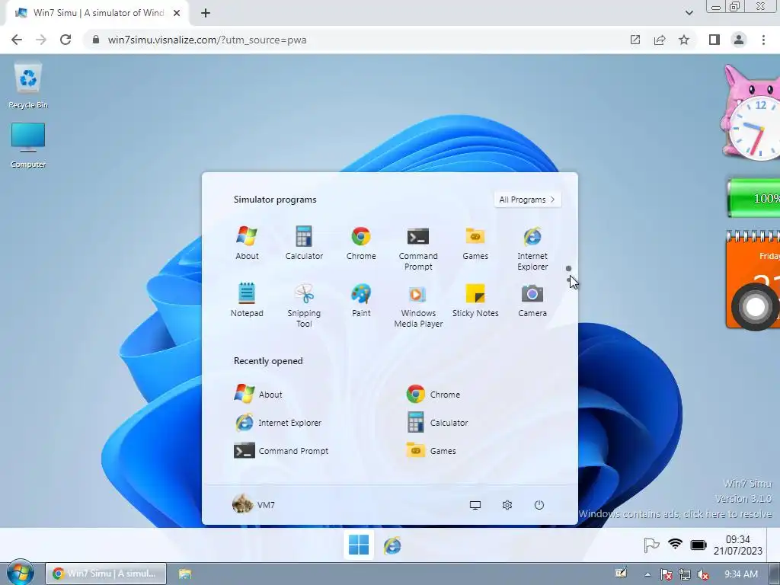Launch Paint
Image resolution: width=780 pixels, height=585 pixels.
361,300
